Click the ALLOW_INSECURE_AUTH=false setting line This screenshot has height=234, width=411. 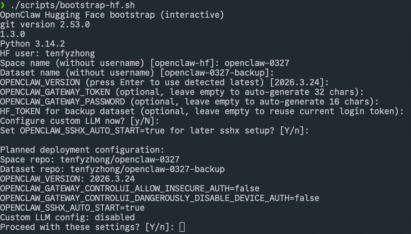point(130,189)
